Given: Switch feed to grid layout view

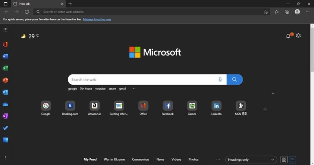Looking at the screenshot, I should coord(284,160).
